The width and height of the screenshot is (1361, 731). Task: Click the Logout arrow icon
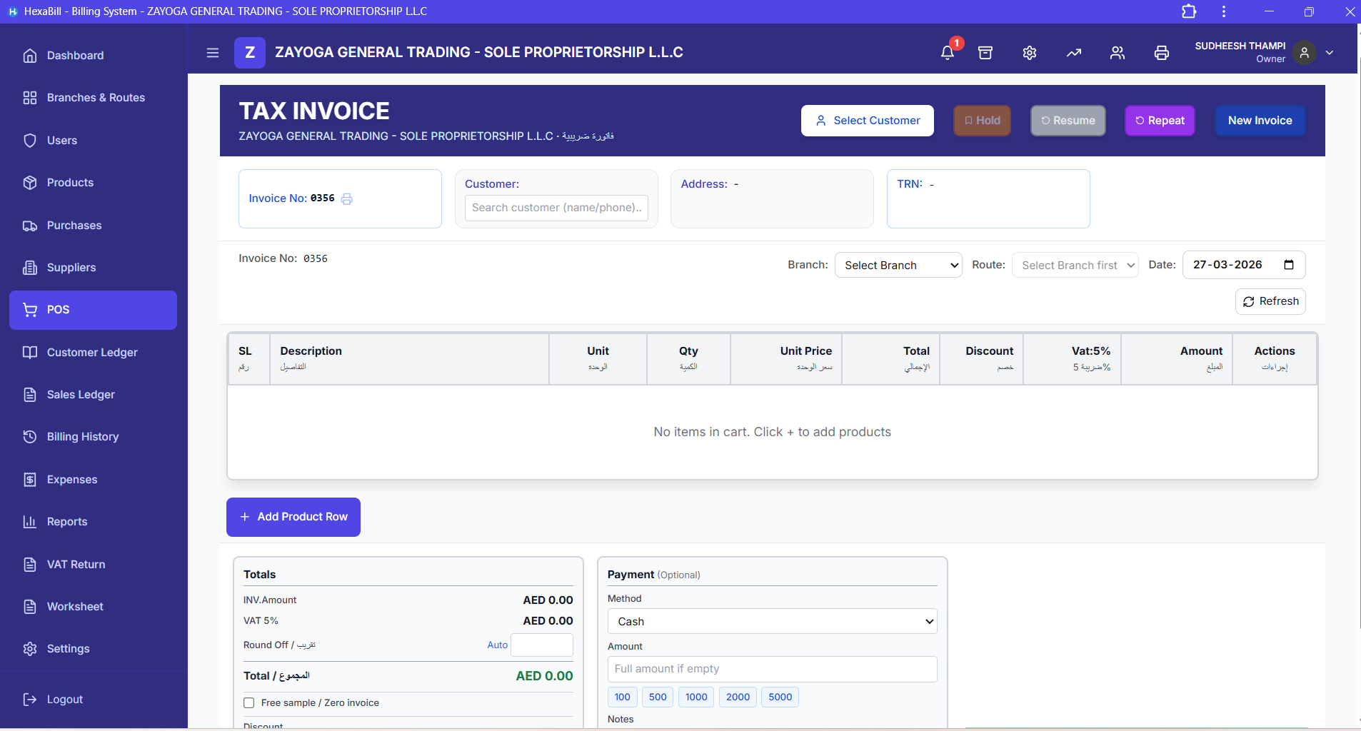pyautogui.click(x=30, y=700)
